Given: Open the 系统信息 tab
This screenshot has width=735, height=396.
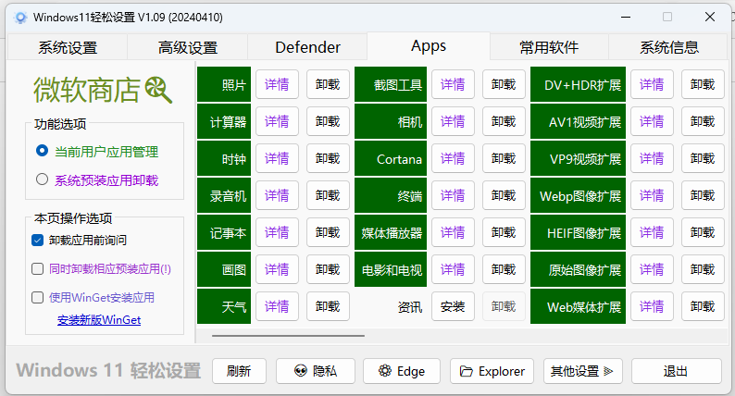Looking at the screenshot, I should 668,47.
